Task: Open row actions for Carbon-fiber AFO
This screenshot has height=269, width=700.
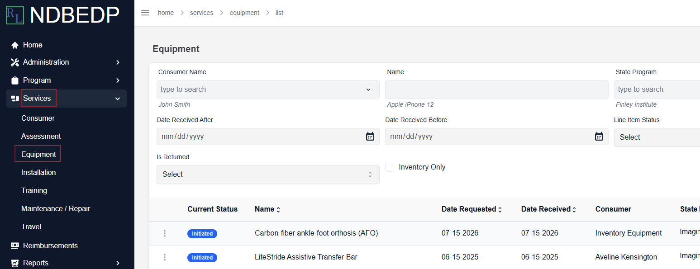Action: pos(165,233)
